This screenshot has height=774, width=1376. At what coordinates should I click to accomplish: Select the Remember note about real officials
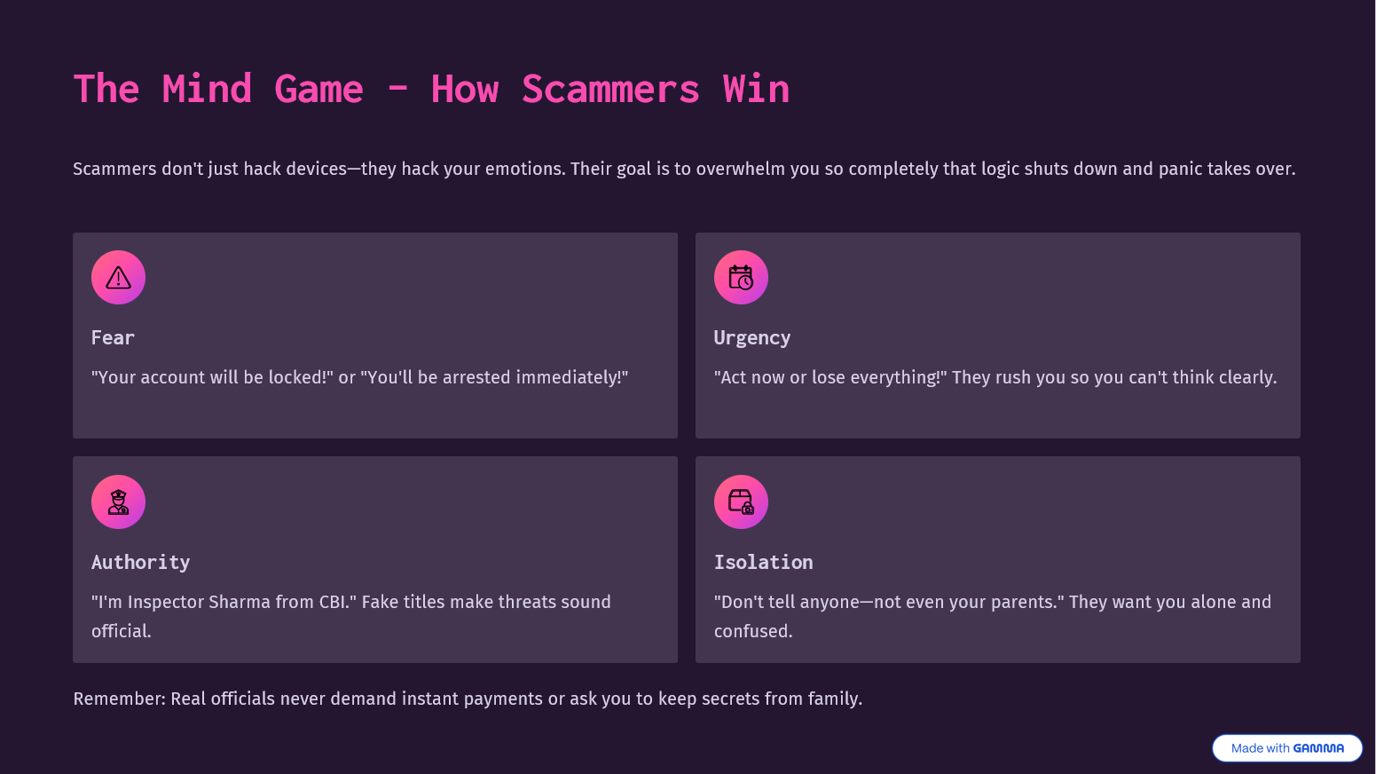click(468, 699)
